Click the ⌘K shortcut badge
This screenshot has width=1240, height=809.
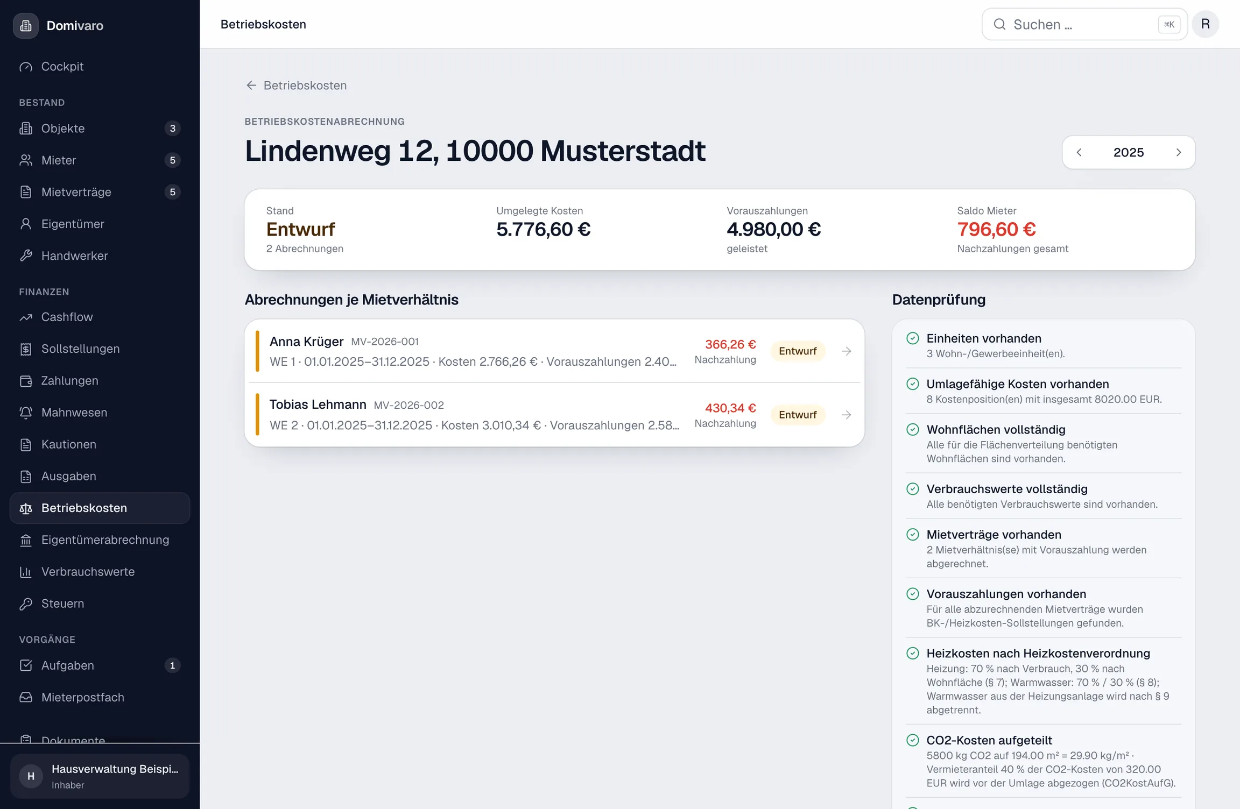click(x=1169, y=24)
